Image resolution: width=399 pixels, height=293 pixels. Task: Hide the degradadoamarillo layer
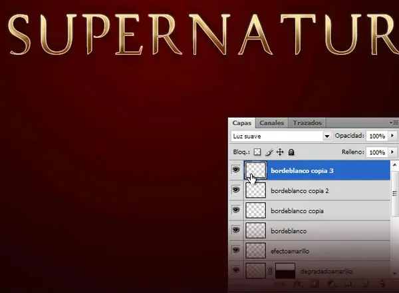(236, 270)
